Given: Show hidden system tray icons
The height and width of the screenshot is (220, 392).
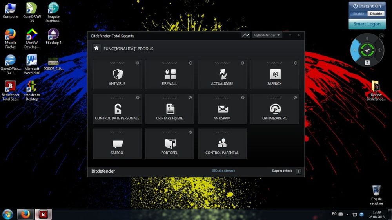Looking at the screenshot, I should coord(347,215).
